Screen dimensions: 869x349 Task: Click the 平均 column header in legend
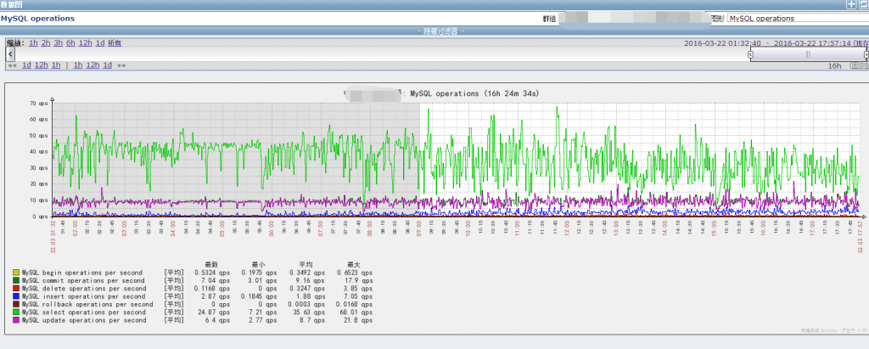tap(306, 265)
